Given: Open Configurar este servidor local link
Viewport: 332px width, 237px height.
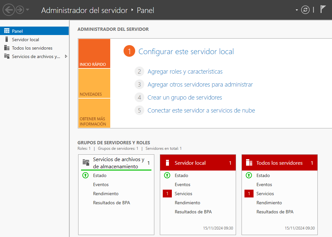Looking at the screenshot, I should pyautogui.click(x=186, y=52).
